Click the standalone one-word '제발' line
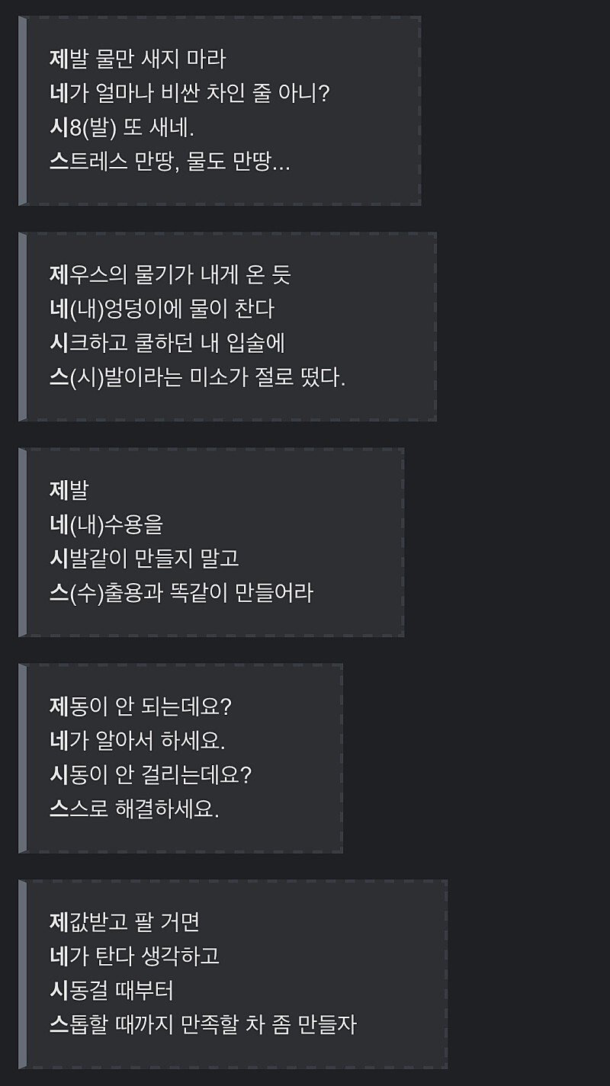This screenshot has height=1086, width=610. (69, 490)
